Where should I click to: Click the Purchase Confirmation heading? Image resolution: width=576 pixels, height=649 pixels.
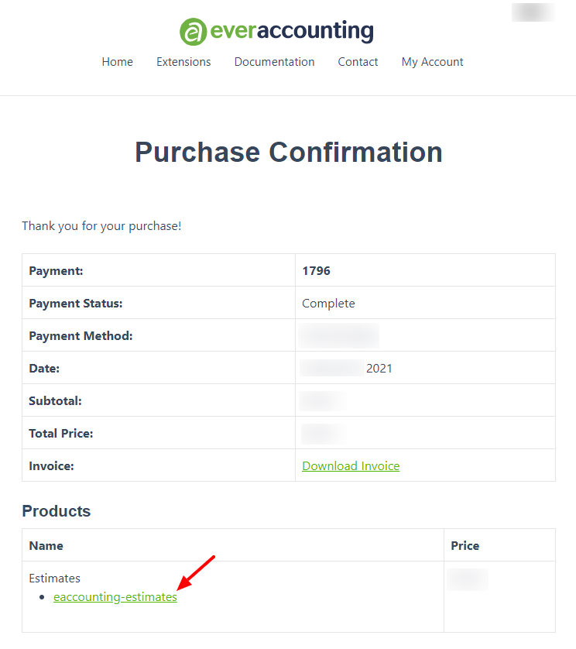(289, 153)
